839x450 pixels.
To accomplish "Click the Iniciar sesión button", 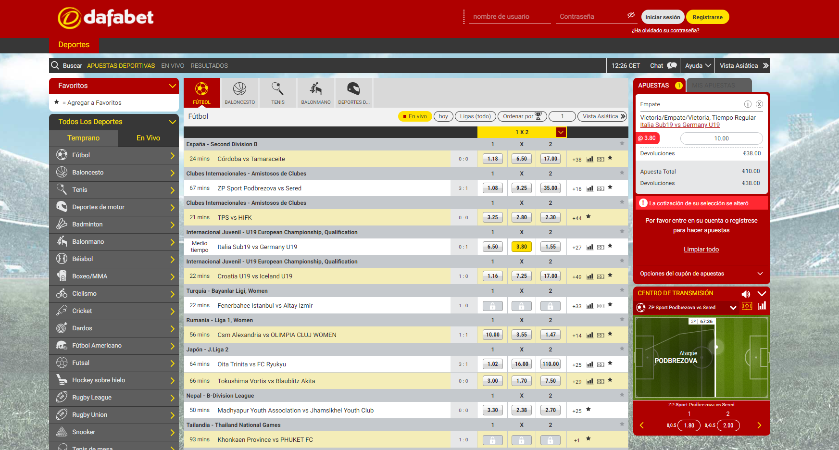I will point(663,17).
